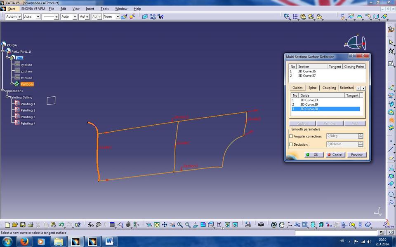Collapse the Part1 tree node
396x247 pixels.
pos(7,57)
